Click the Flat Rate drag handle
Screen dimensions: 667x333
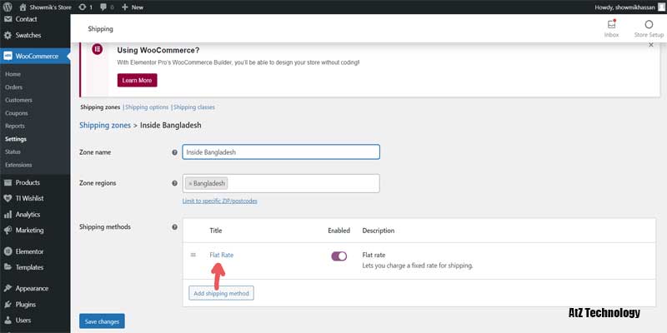(193, 256)
